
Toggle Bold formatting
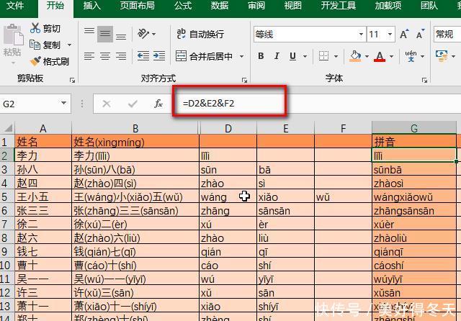click(261, 56)
